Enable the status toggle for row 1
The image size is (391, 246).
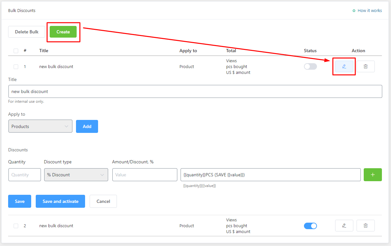tap(310, 66)
